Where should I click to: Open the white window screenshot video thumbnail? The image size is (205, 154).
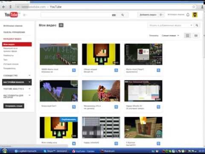(x=143, y=91)
